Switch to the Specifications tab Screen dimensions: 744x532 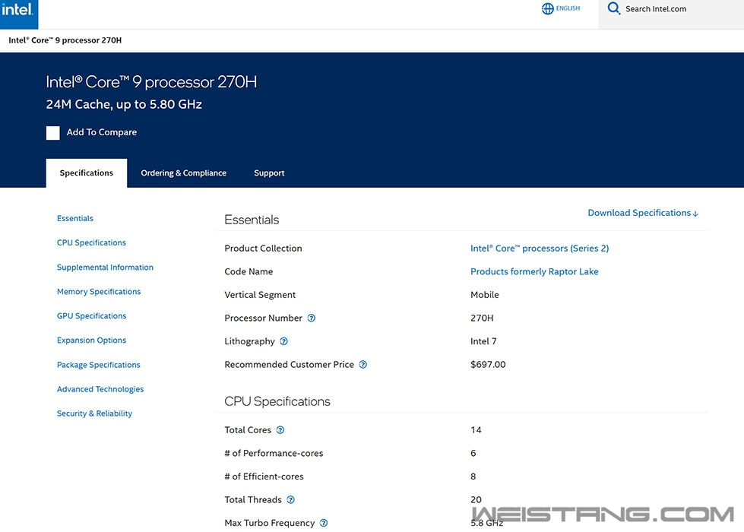coord(87,173)
